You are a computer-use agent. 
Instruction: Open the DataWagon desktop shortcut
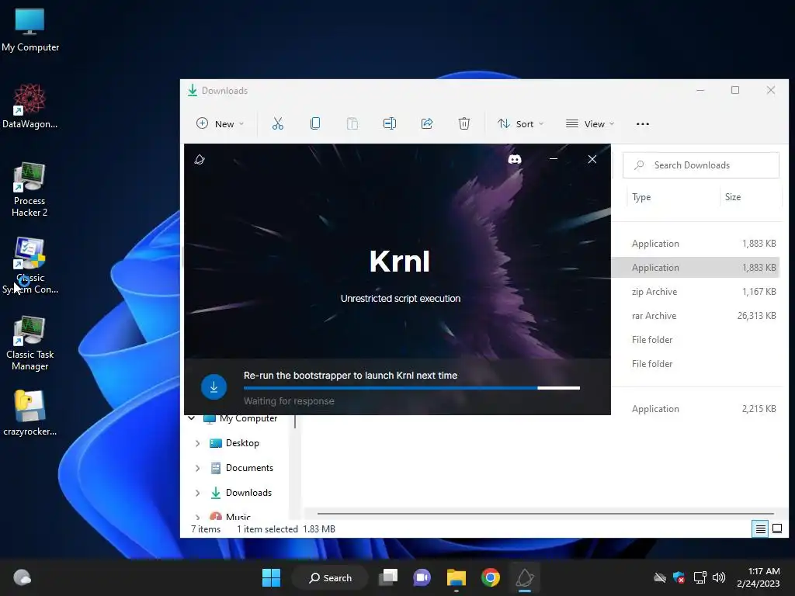tap(30, 106)
